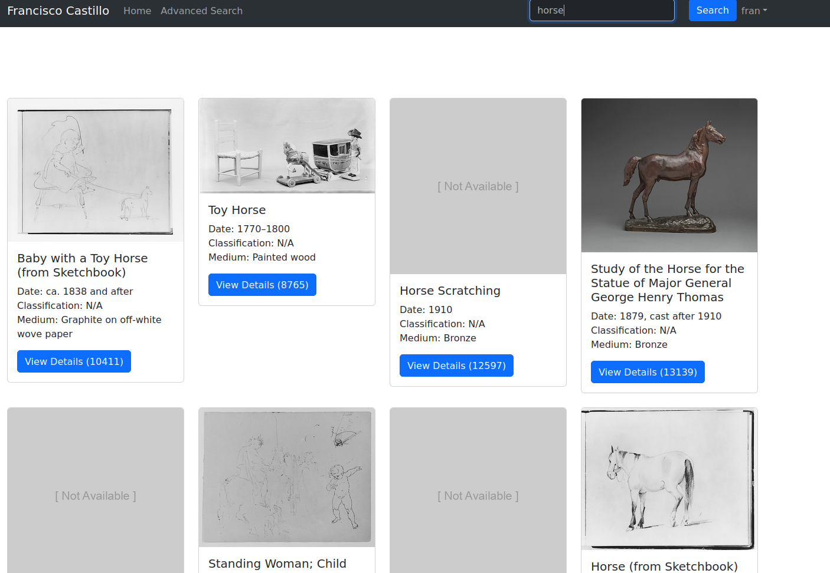Open the Standing Woman; Child sketch image
830x573 pixels.
[287, 477]
